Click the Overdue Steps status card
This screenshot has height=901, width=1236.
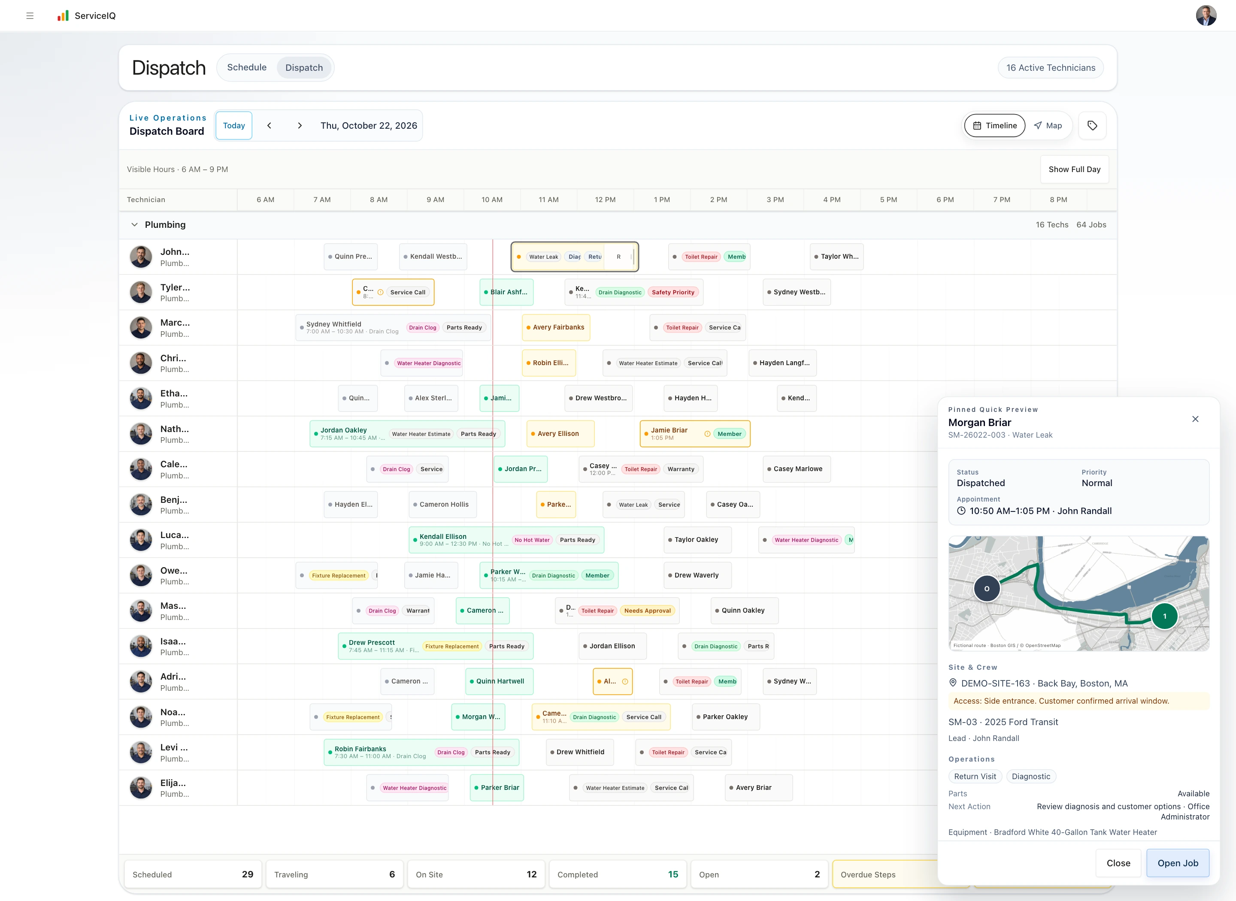(885, 874)
